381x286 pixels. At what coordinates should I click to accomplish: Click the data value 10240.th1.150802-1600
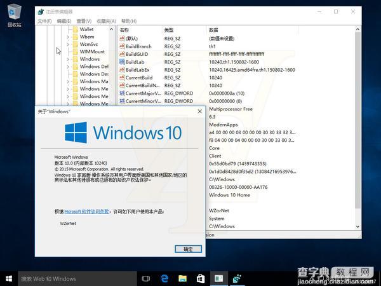234,62
